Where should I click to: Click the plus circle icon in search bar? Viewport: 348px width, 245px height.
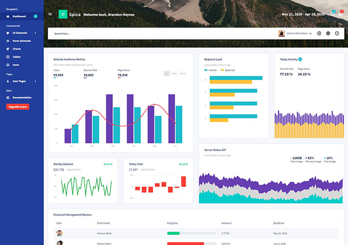click(319, 33)
